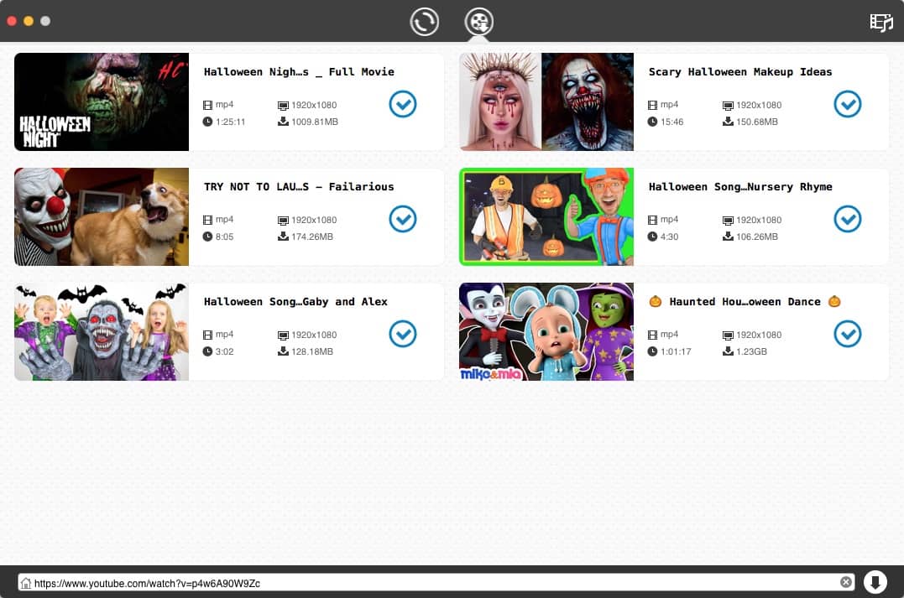Click the monitor resolution icon for Halloween Night movie
This screenshot has width=904, height=598.
283,106
